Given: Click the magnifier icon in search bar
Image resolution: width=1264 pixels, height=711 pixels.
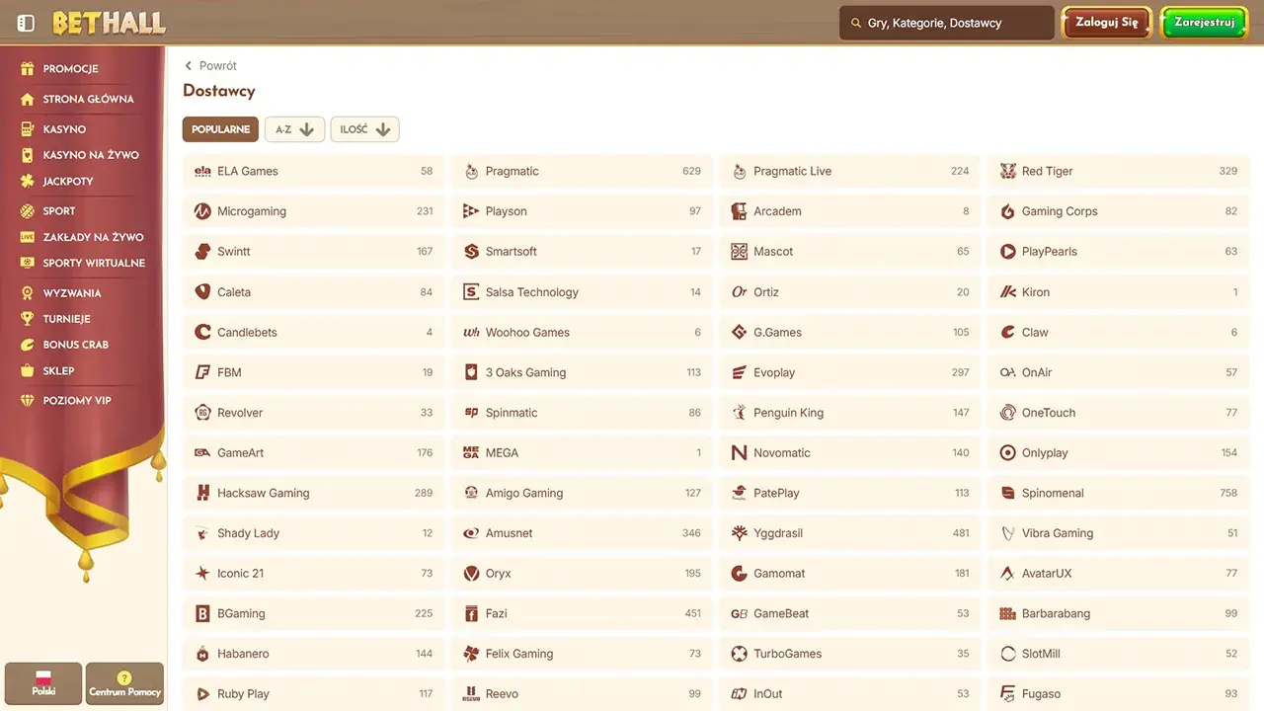Looking at the screenshot, I should tap(855, 23).
